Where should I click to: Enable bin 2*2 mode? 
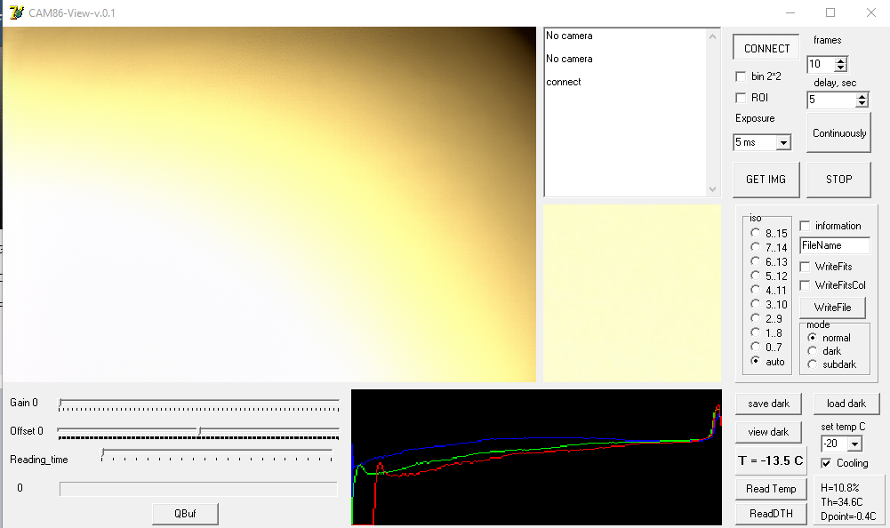742,76
